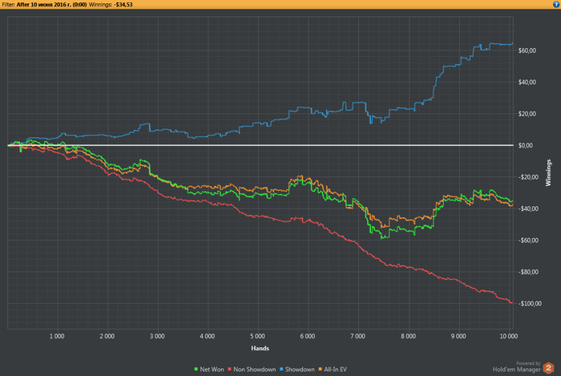Screen dimensions: 561x376
Task: Click the Hold'em Manager branding text
Action: pos(517,370)
